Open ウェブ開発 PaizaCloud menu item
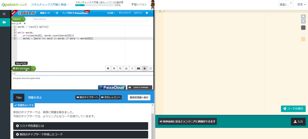Image resolution: width=308 pixels, height=139 pixels. coord(75,13)
